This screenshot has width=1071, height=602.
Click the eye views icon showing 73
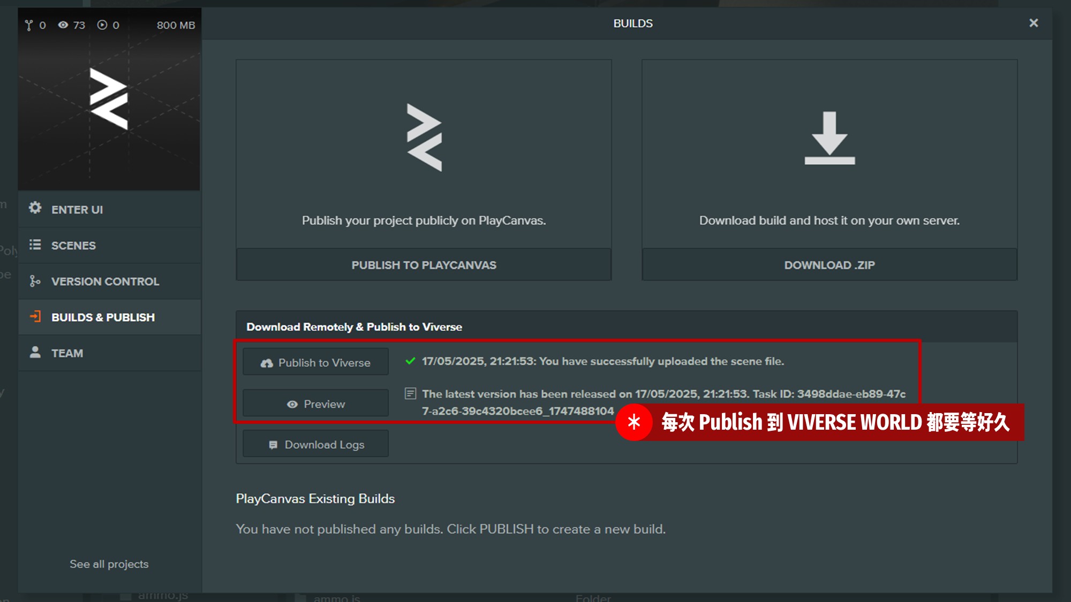pos(63,25)
